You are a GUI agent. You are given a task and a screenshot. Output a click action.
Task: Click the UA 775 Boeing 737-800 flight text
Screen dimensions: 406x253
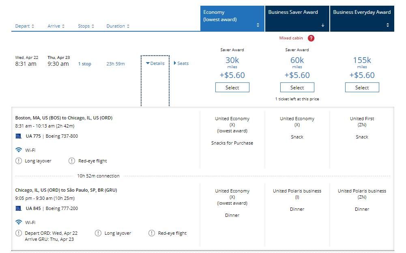[x=52, y=136]
